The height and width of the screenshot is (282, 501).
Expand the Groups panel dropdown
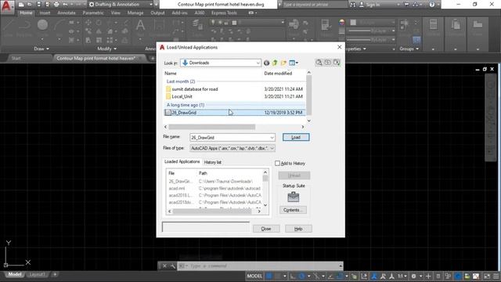tap(409, 49)
